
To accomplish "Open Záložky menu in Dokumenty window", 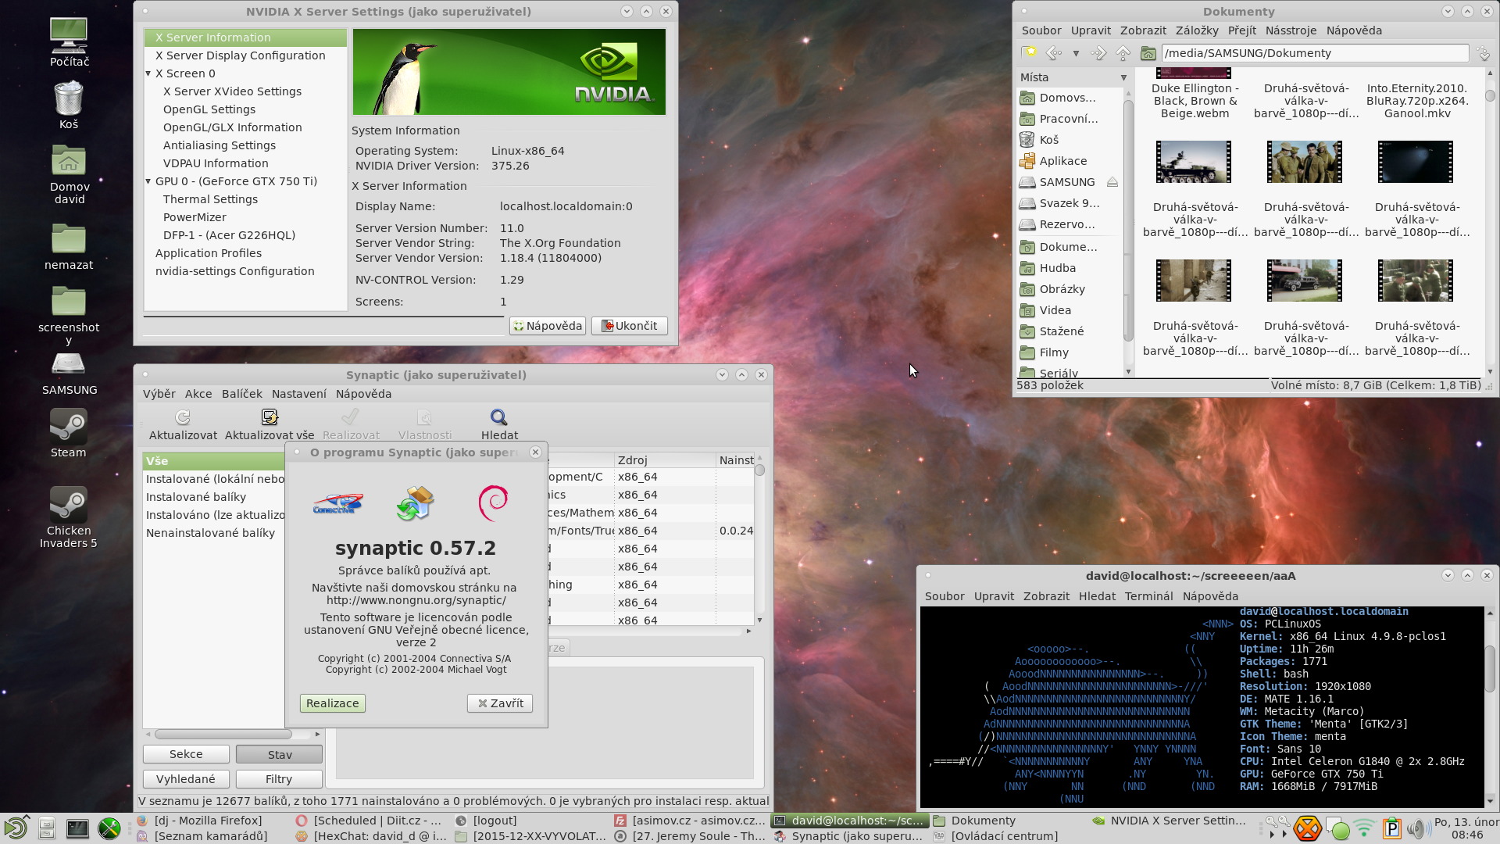I will [x=1197, y=30].
